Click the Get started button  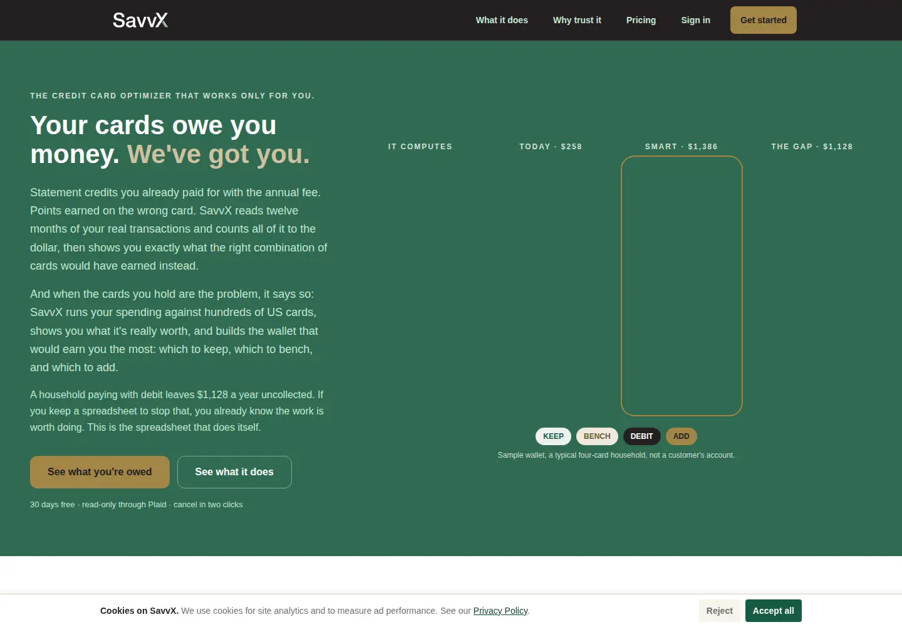coord(764,20)
